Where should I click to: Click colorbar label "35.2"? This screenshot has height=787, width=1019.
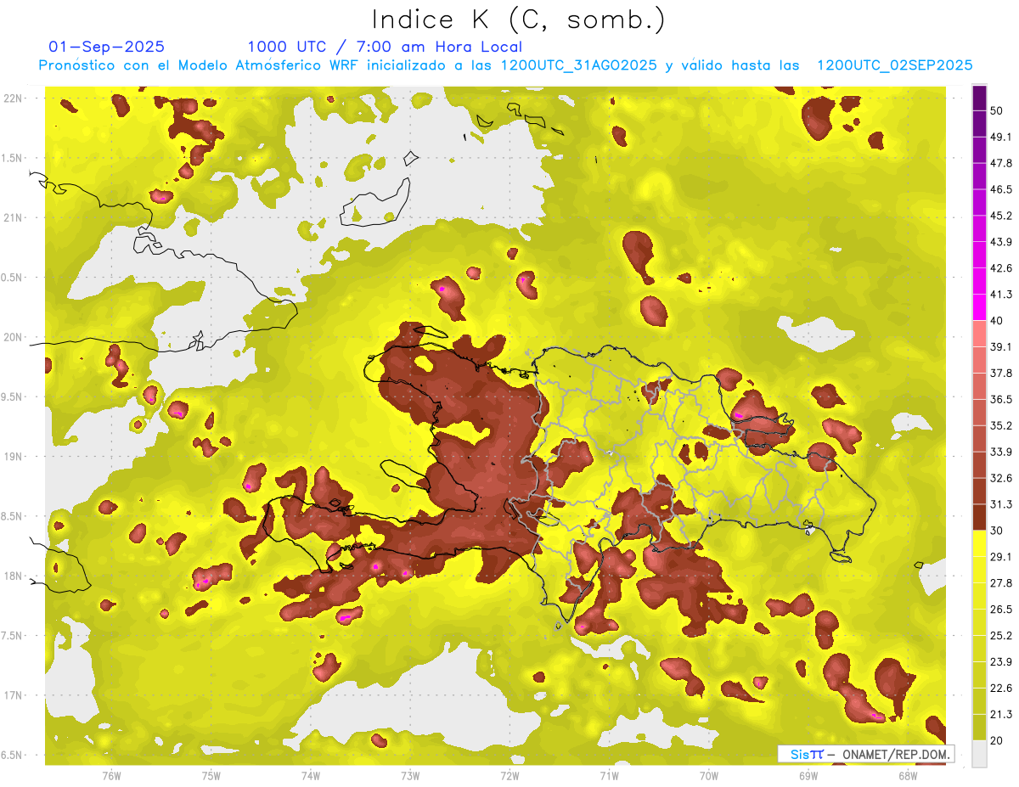point(1000,425)
